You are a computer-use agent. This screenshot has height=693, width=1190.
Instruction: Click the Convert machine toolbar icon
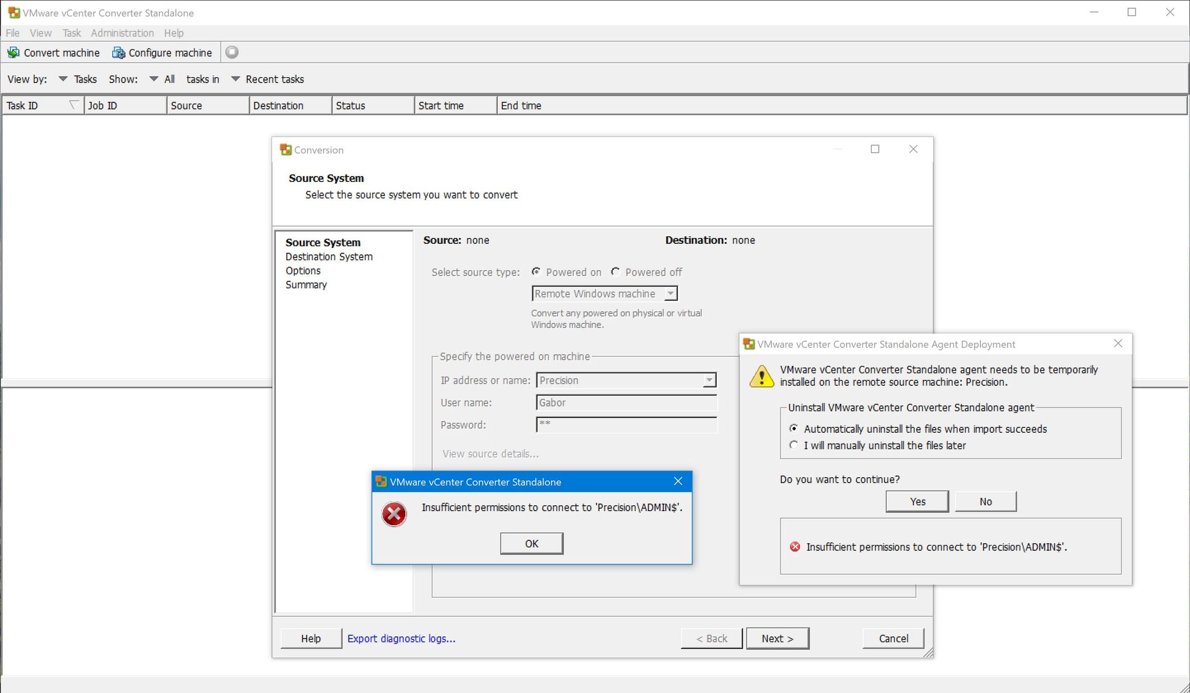[13, 53]
